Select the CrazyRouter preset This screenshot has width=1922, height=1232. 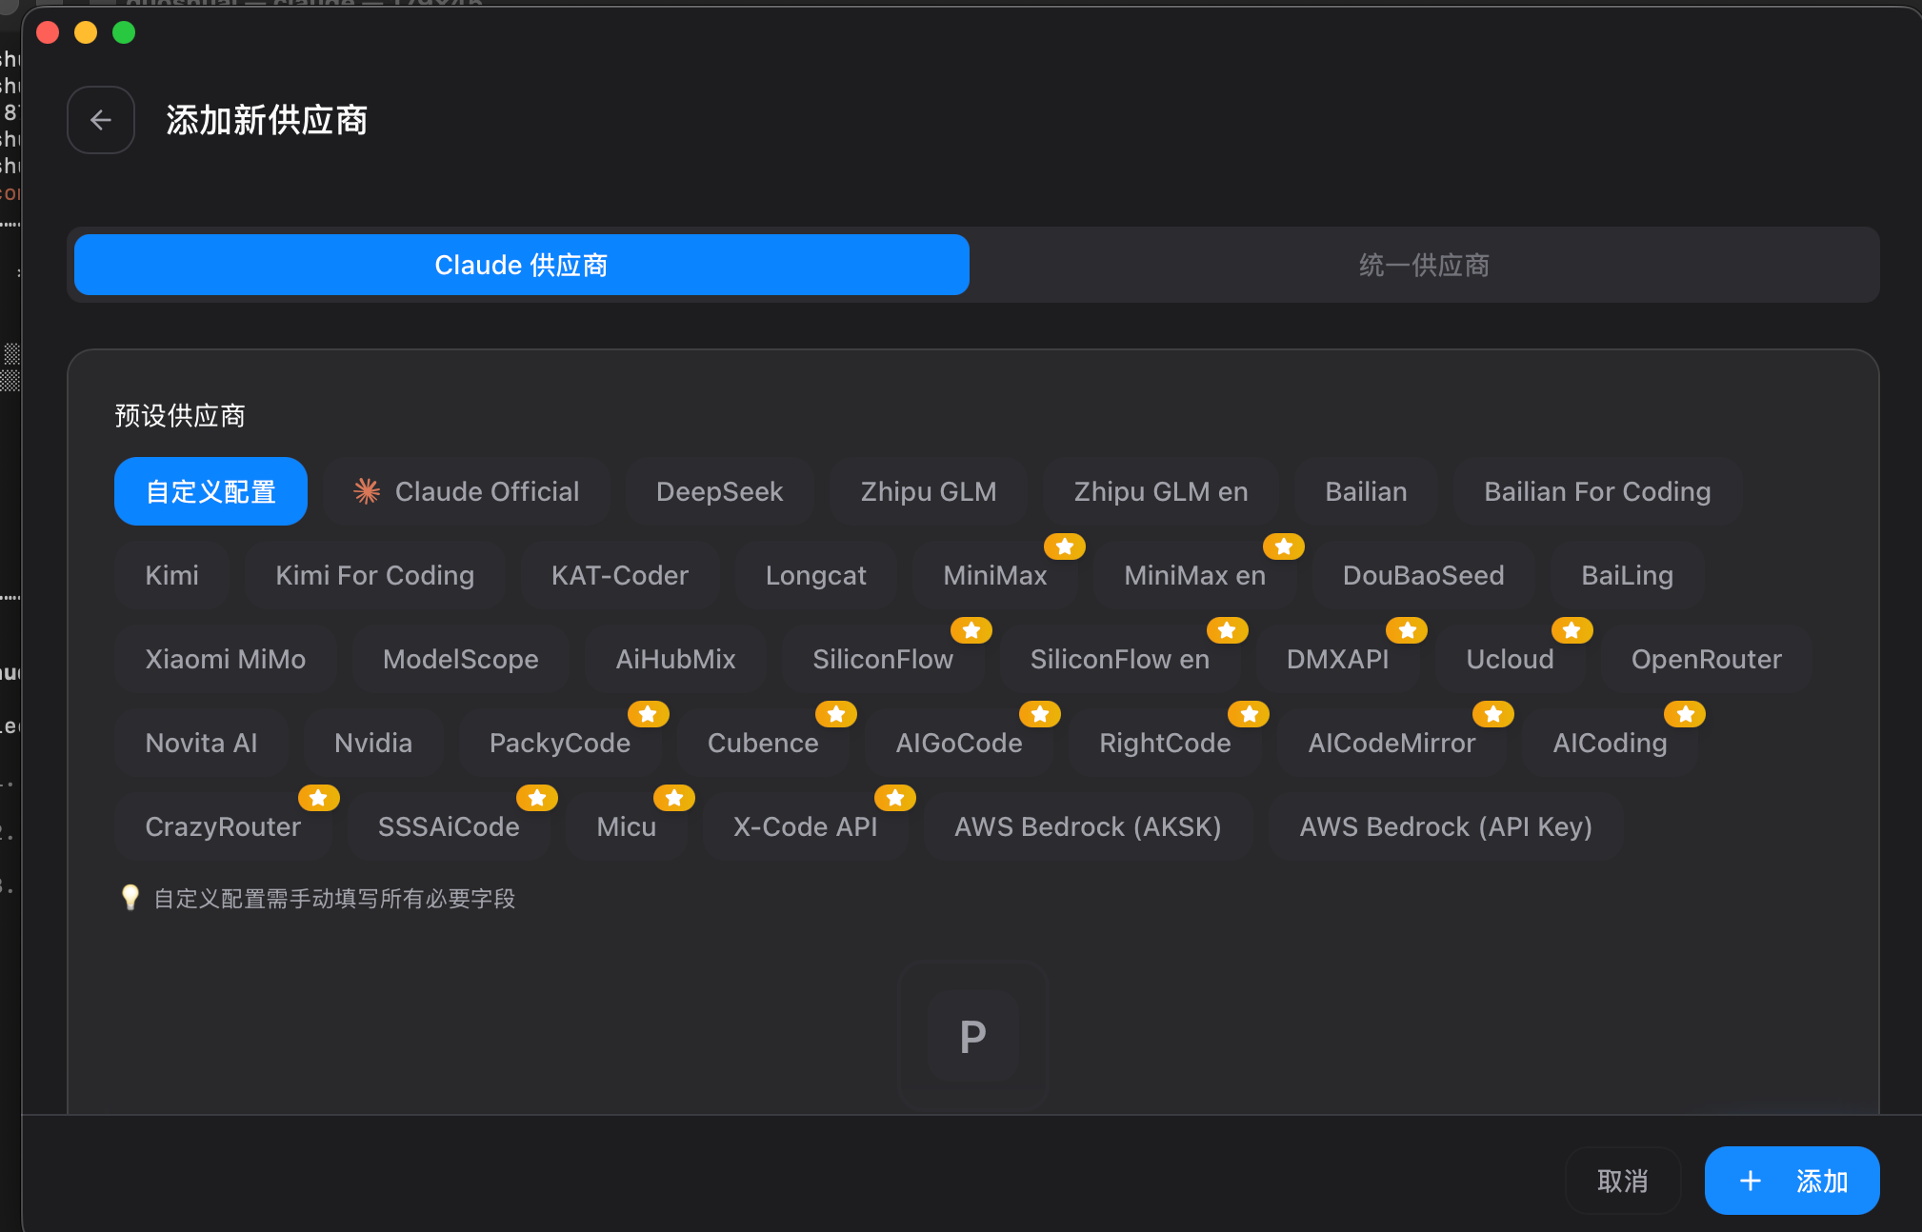(223, 826)
